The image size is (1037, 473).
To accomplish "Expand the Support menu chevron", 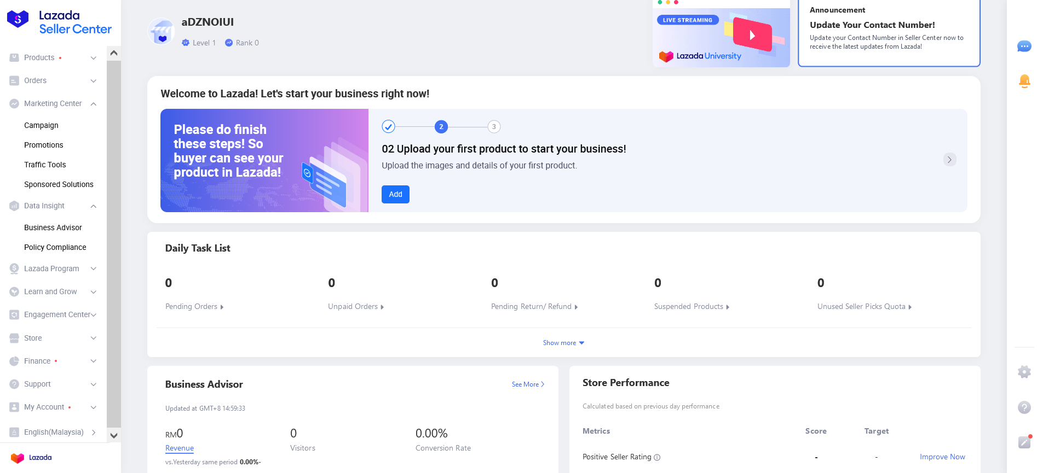I will [94, 384].
